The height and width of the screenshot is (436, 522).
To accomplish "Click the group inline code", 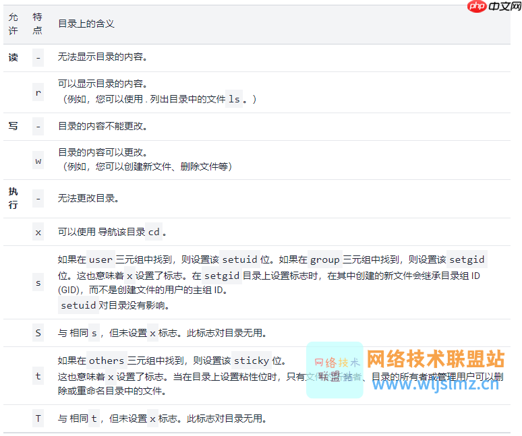I will coord(325,259).
